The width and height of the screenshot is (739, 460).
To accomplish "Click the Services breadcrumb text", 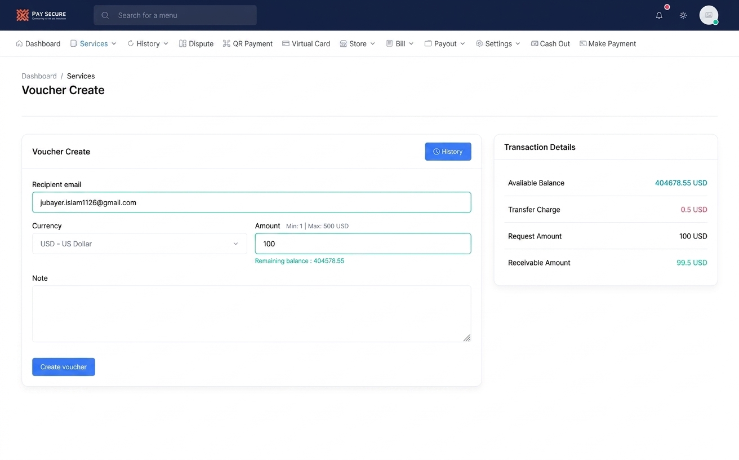I will click(81, 76).
